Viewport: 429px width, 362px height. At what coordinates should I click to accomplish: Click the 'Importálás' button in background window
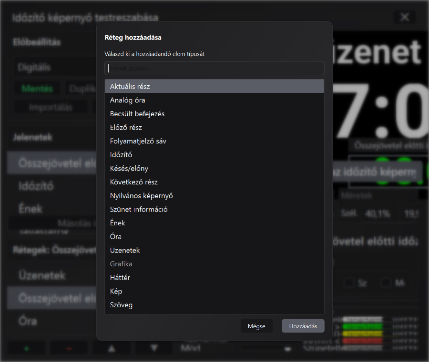(x=51, y=107)
